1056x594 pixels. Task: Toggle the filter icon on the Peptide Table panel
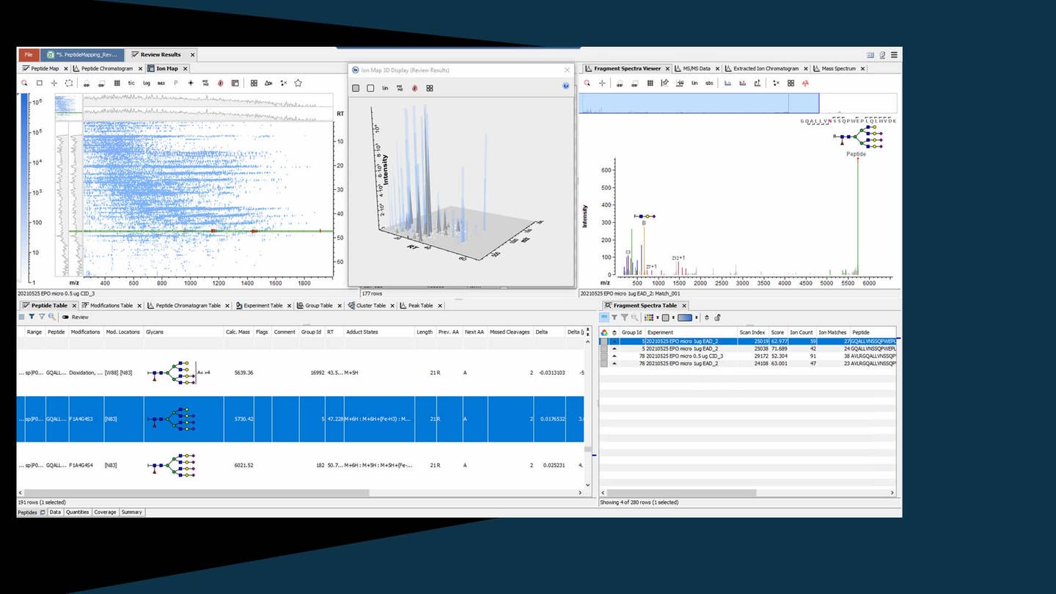pyautogui.click(x=32, y=317)
